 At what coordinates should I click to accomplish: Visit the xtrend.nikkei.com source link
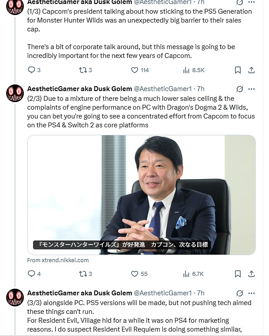(58, 260)
